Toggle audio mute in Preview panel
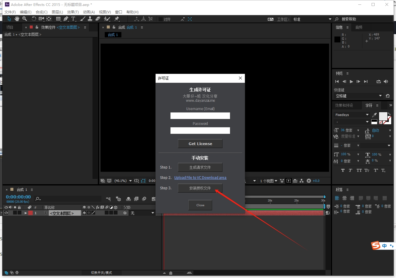396x278 pixels. coord(386,82)
